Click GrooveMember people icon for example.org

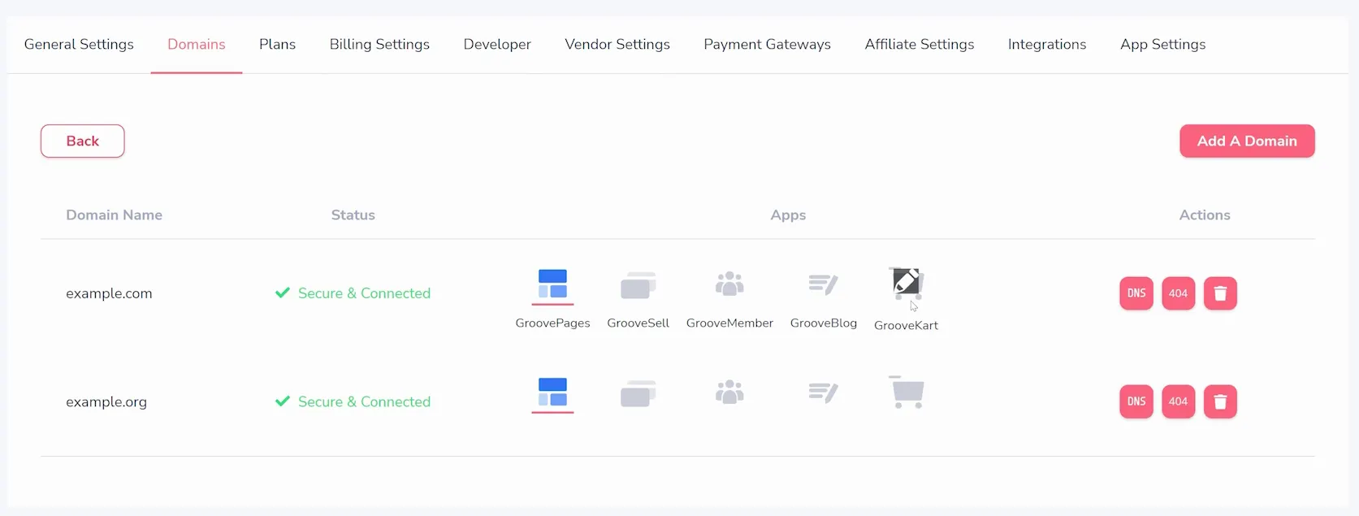[729, 392]
